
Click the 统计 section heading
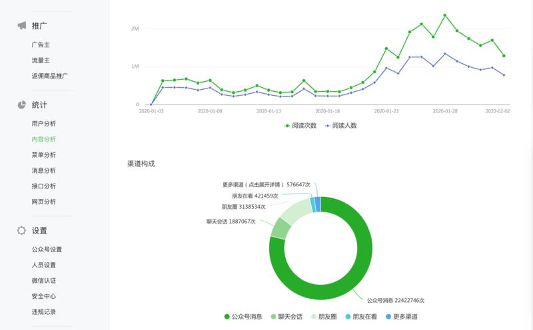pos(39,105)
